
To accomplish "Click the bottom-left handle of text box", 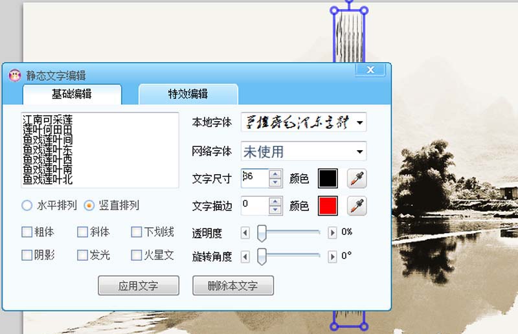I will (334, 327).
